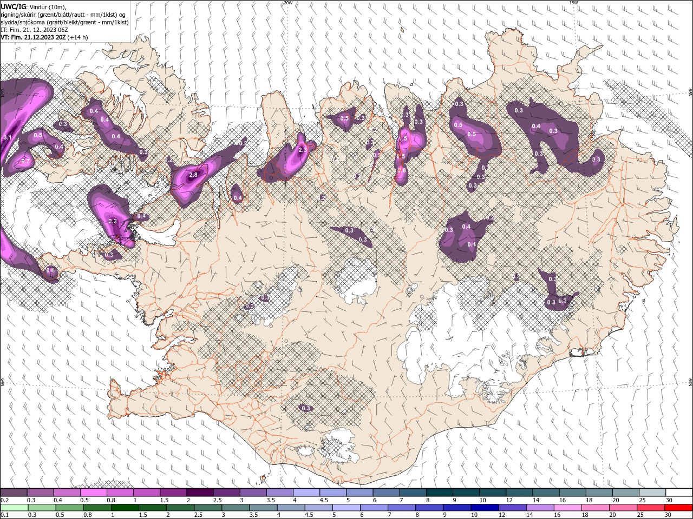Click the crimson 25 swatch in lower legend
Screen dimensions: 693x519
[650, 508]
